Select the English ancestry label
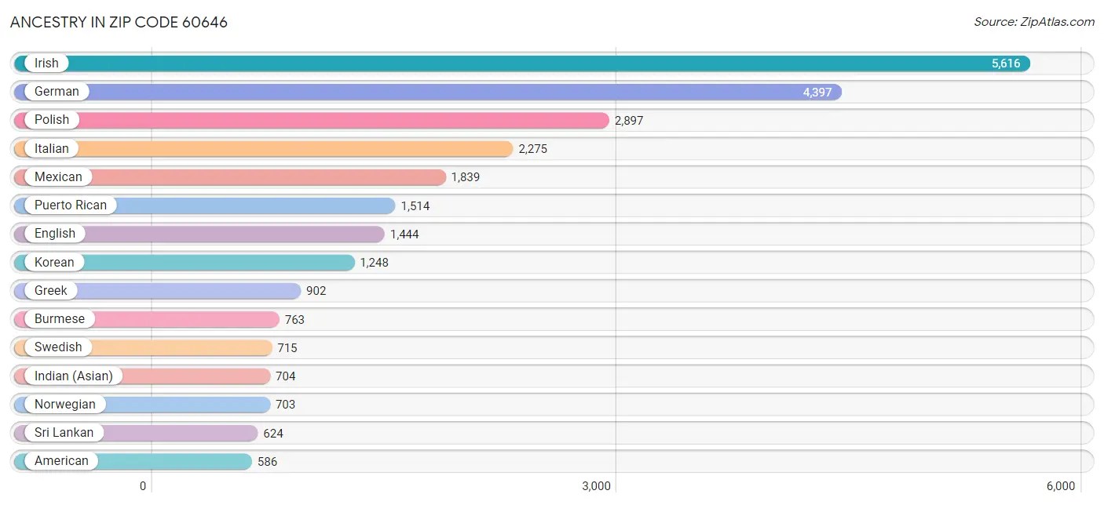The width and height of the screenshot is (1104, 505). pos(54,233)
